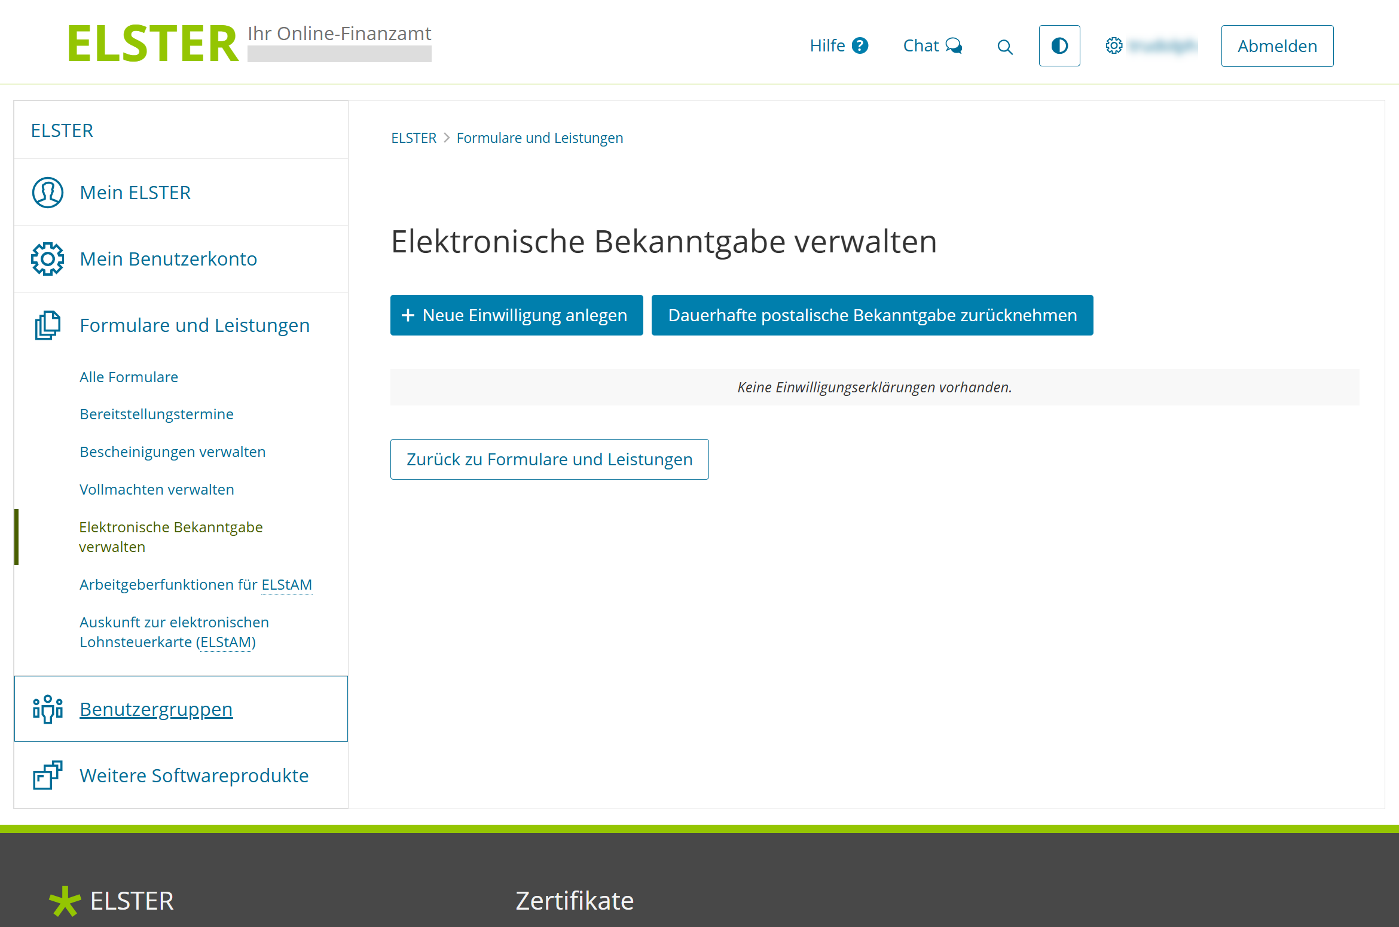Screen dimensions: 1399x927
Task: Open ELSTER heading in the sidebar
Action: tap(62, 130)
